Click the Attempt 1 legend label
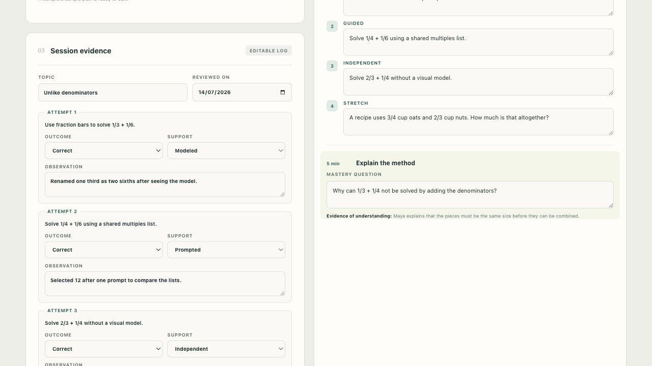652x366 pixels. click(62, 112)
